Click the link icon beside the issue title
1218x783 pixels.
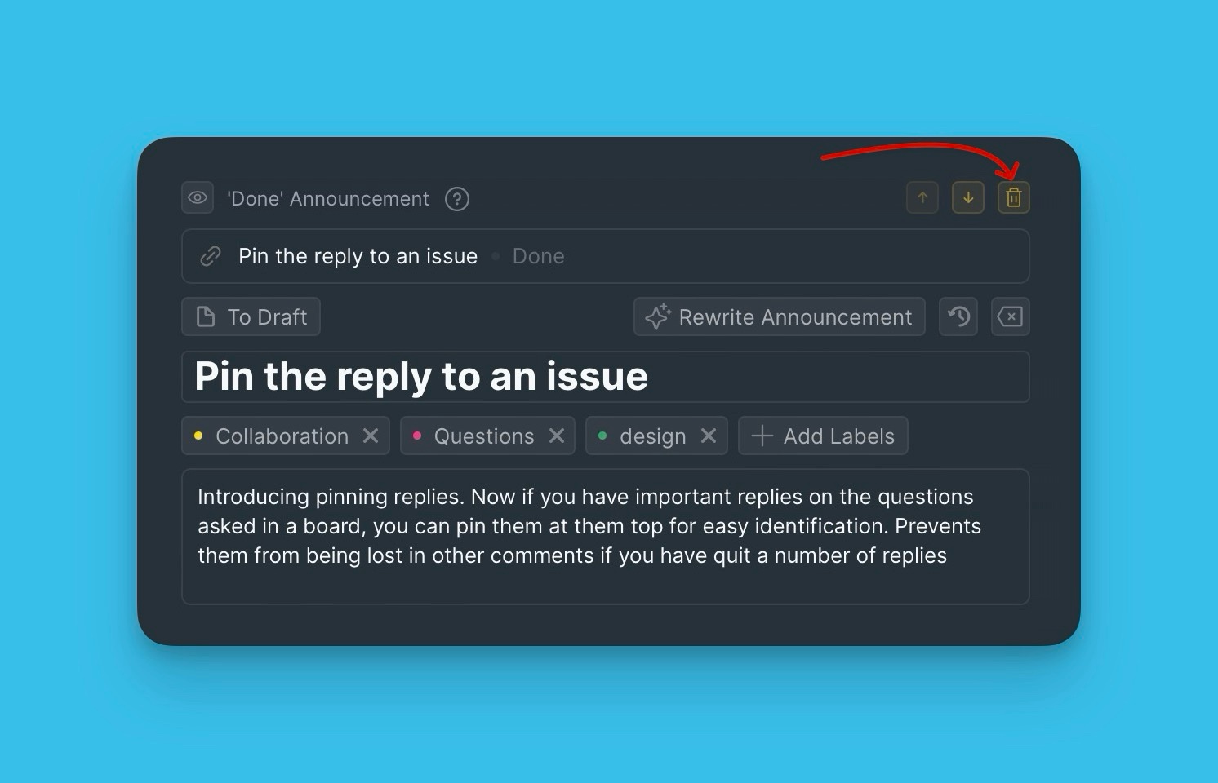(x=210, y=255)
